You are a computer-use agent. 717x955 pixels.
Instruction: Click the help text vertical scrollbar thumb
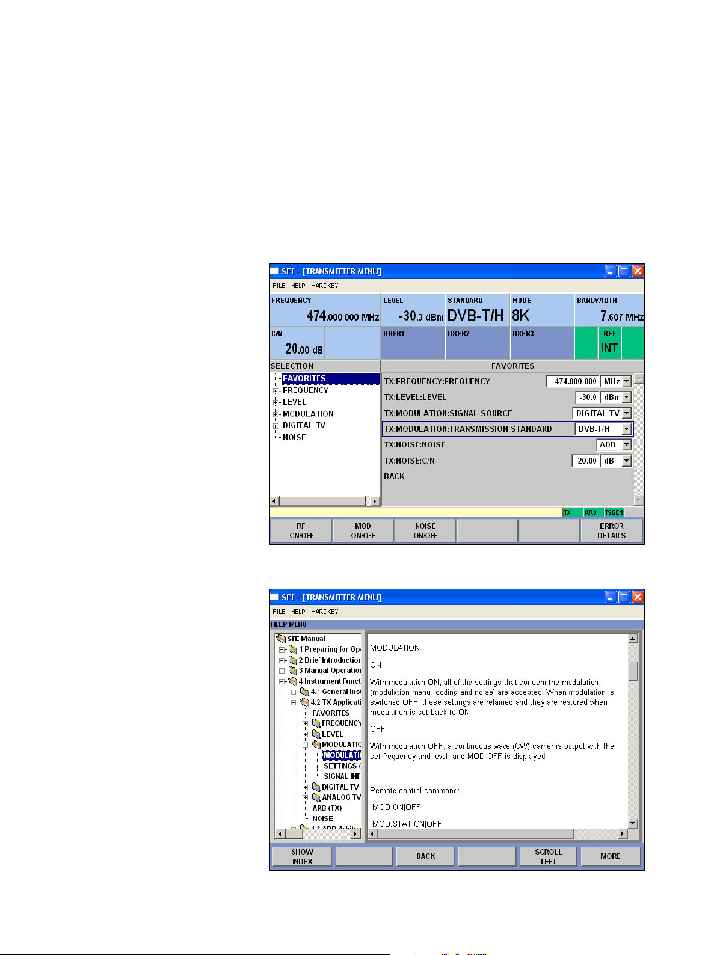click(633, 671)
